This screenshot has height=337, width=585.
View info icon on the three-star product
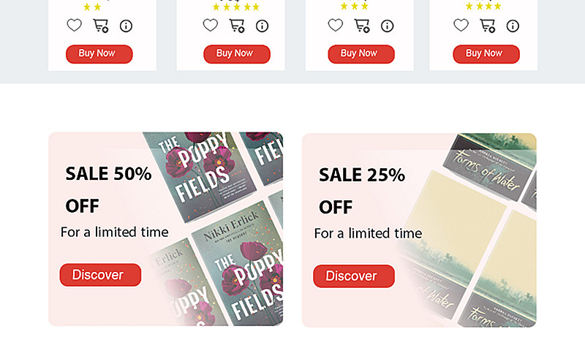tap(388, 26)
